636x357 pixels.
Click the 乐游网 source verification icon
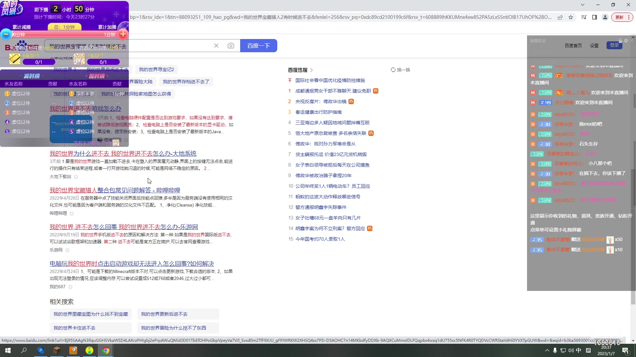click(67, 250)
